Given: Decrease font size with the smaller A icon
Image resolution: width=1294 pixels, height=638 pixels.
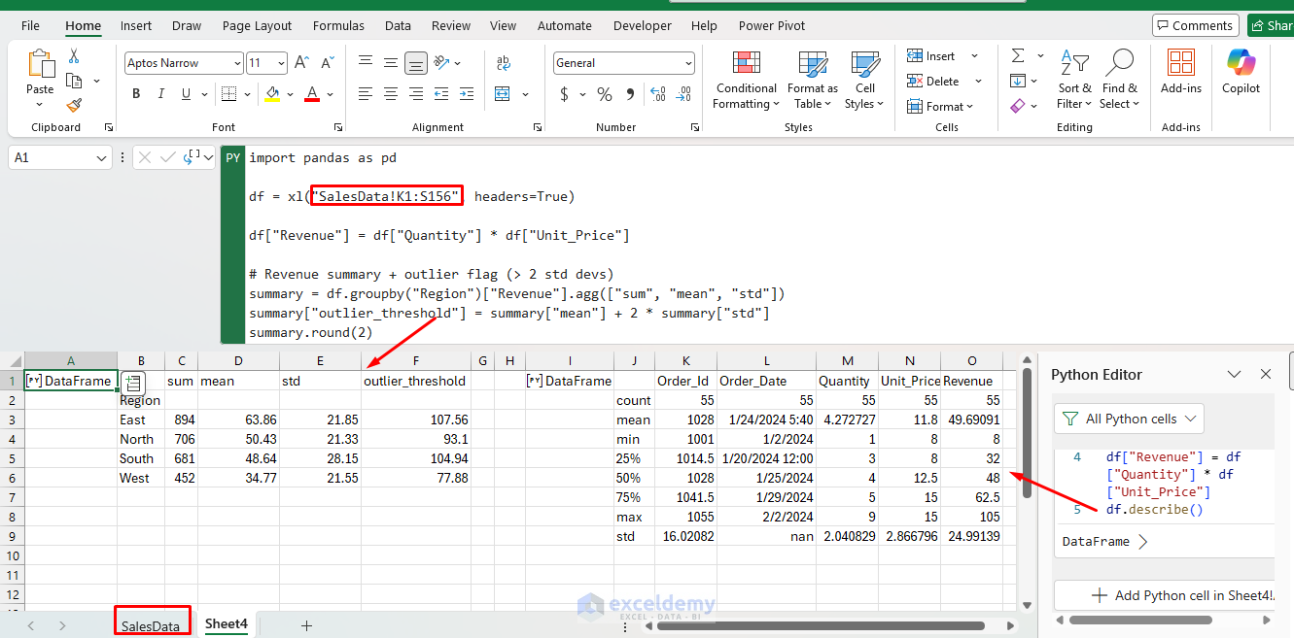Looking at the screenshot, I should [x=327, y=63].
